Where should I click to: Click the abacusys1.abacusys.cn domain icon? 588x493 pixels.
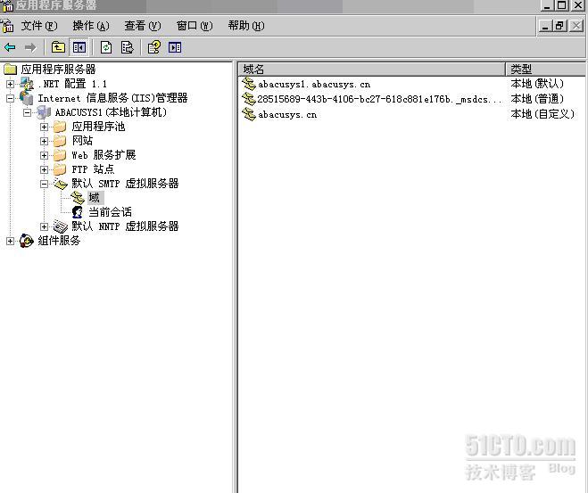click(249, 84)
